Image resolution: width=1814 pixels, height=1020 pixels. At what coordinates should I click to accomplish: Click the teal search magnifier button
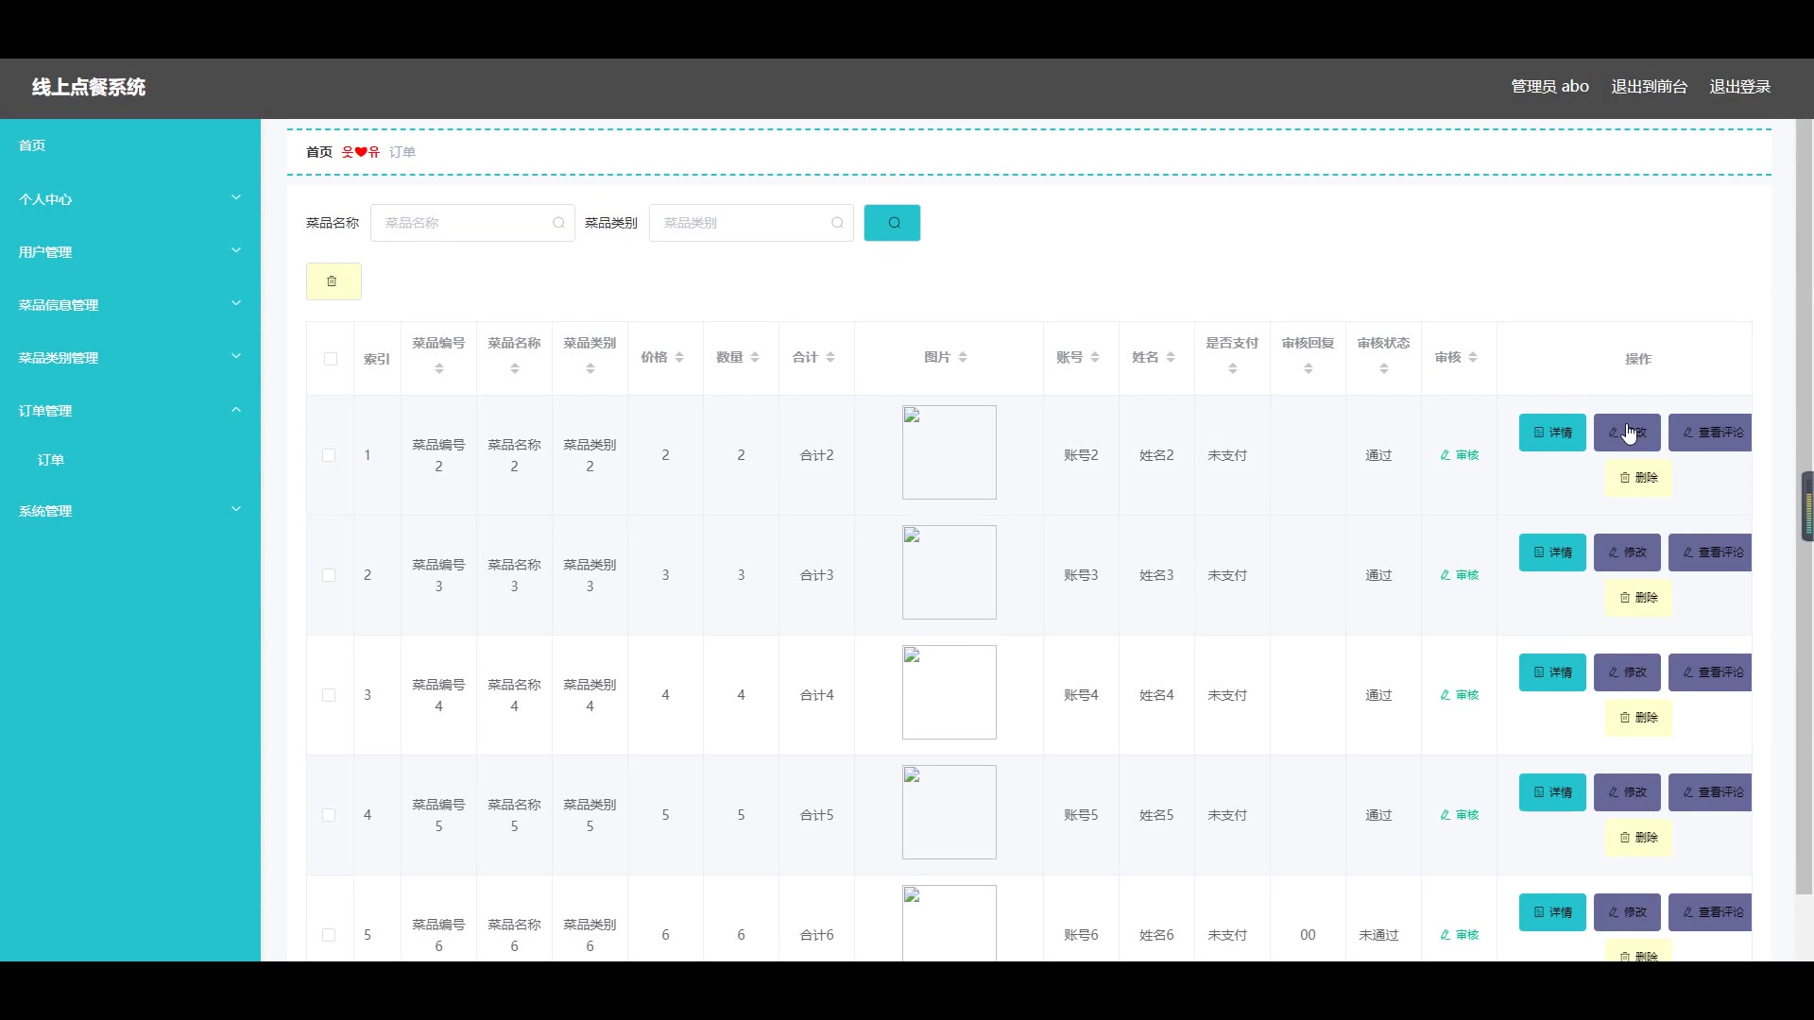click(892, 223)
